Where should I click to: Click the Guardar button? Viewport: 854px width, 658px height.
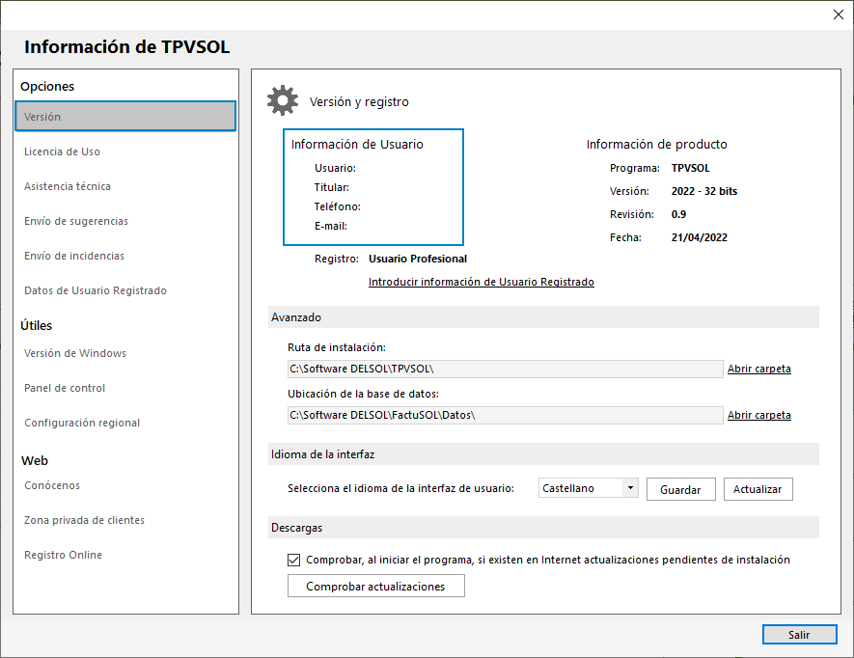tap(681, 489)
